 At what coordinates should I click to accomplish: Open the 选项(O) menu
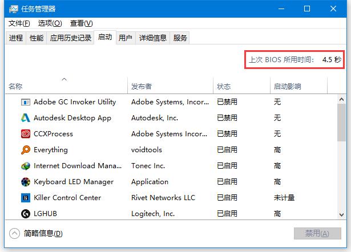[x=50, y=23]
